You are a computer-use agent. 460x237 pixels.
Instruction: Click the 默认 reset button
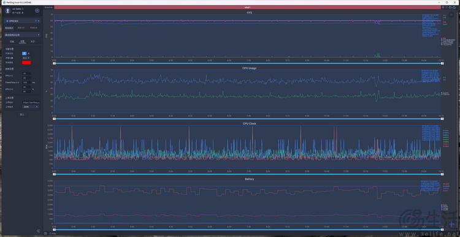point(21,115)
